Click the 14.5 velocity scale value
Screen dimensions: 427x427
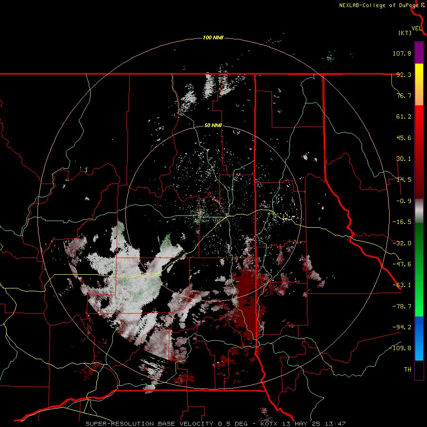point(404,180)
